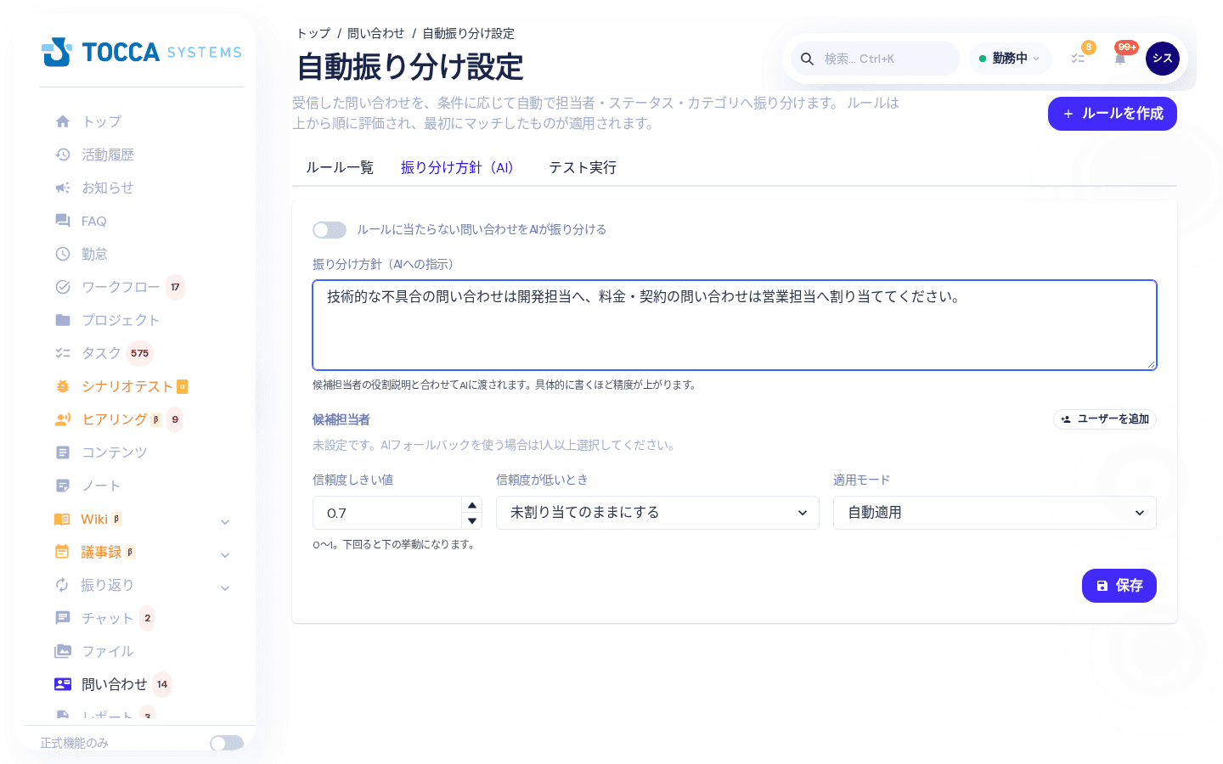The image size is (1223, 764).
Task: Open タスク checklist icon in sidebar
Action: [x=63, y=353]
